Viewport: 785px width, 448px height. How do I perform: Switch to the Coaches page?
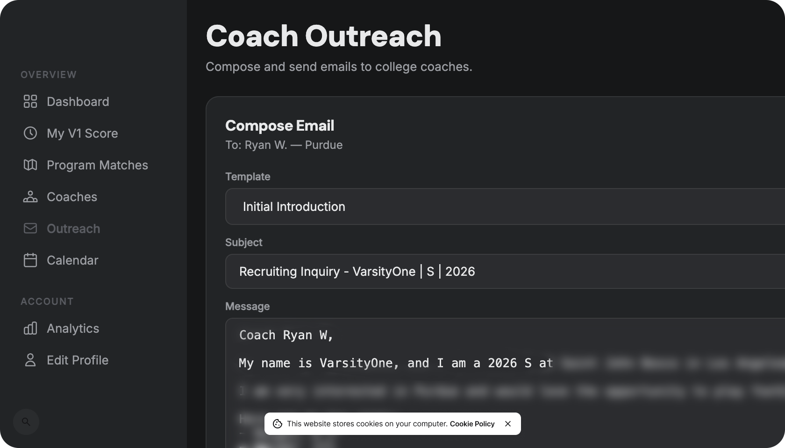[x=71, y=196]
